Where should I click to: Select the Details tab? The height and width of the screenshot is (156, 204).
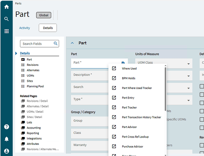(x=48, y=28)
